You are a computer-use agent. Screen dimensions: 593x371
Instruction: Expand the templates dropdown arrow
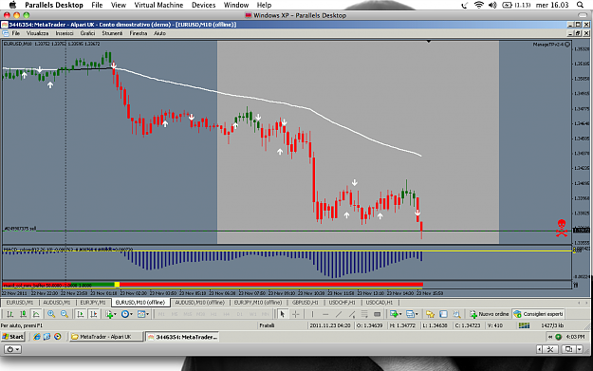coord(147,314)
